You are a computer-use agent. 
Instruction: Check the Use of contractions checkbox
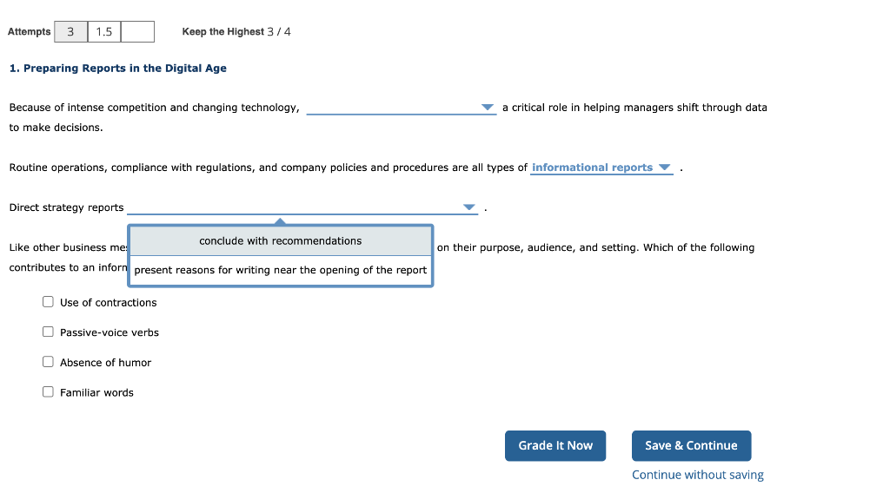(x=49, y=302)
